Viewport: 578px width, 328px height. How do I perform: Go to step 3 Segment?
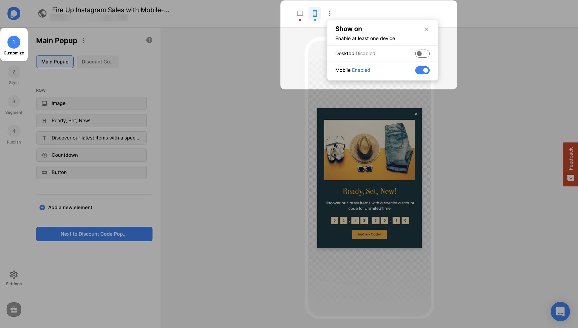14,105
